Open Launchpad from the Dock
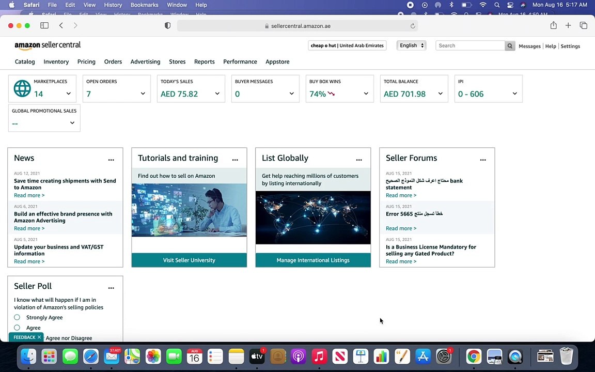 click(x=50, y=357)
